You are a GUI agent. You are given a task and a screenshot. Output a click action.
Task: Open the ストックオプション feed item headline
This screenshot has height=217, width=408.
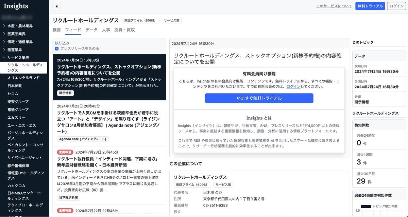coord(109,70)
